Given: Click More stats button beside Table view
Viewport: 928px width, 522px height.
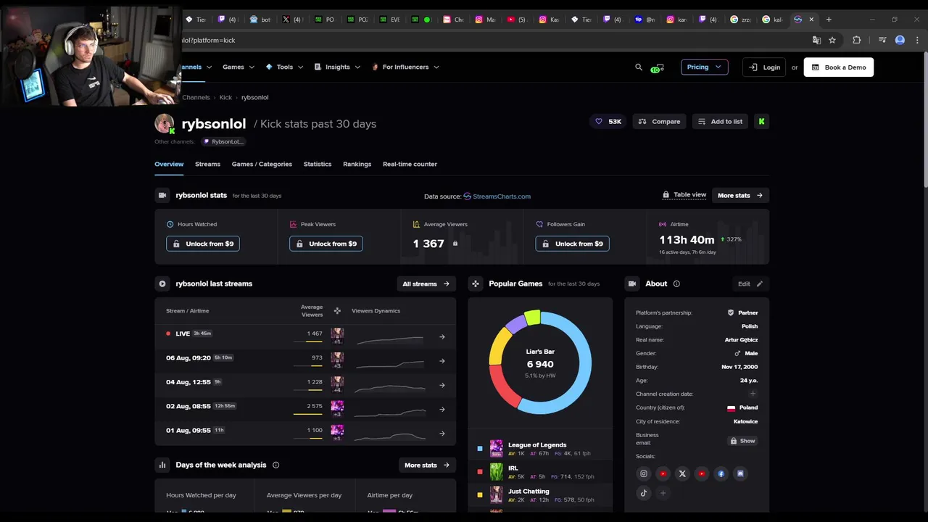Looking at the screenshot, I should pos(740,195).
